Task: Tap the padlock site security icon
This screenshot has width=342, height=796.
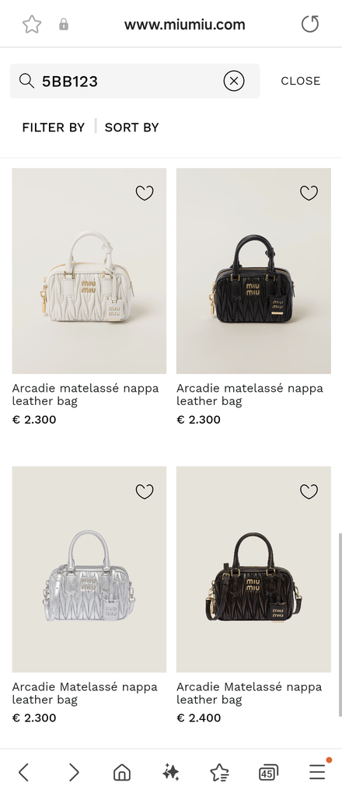Action: click(64, 24)
